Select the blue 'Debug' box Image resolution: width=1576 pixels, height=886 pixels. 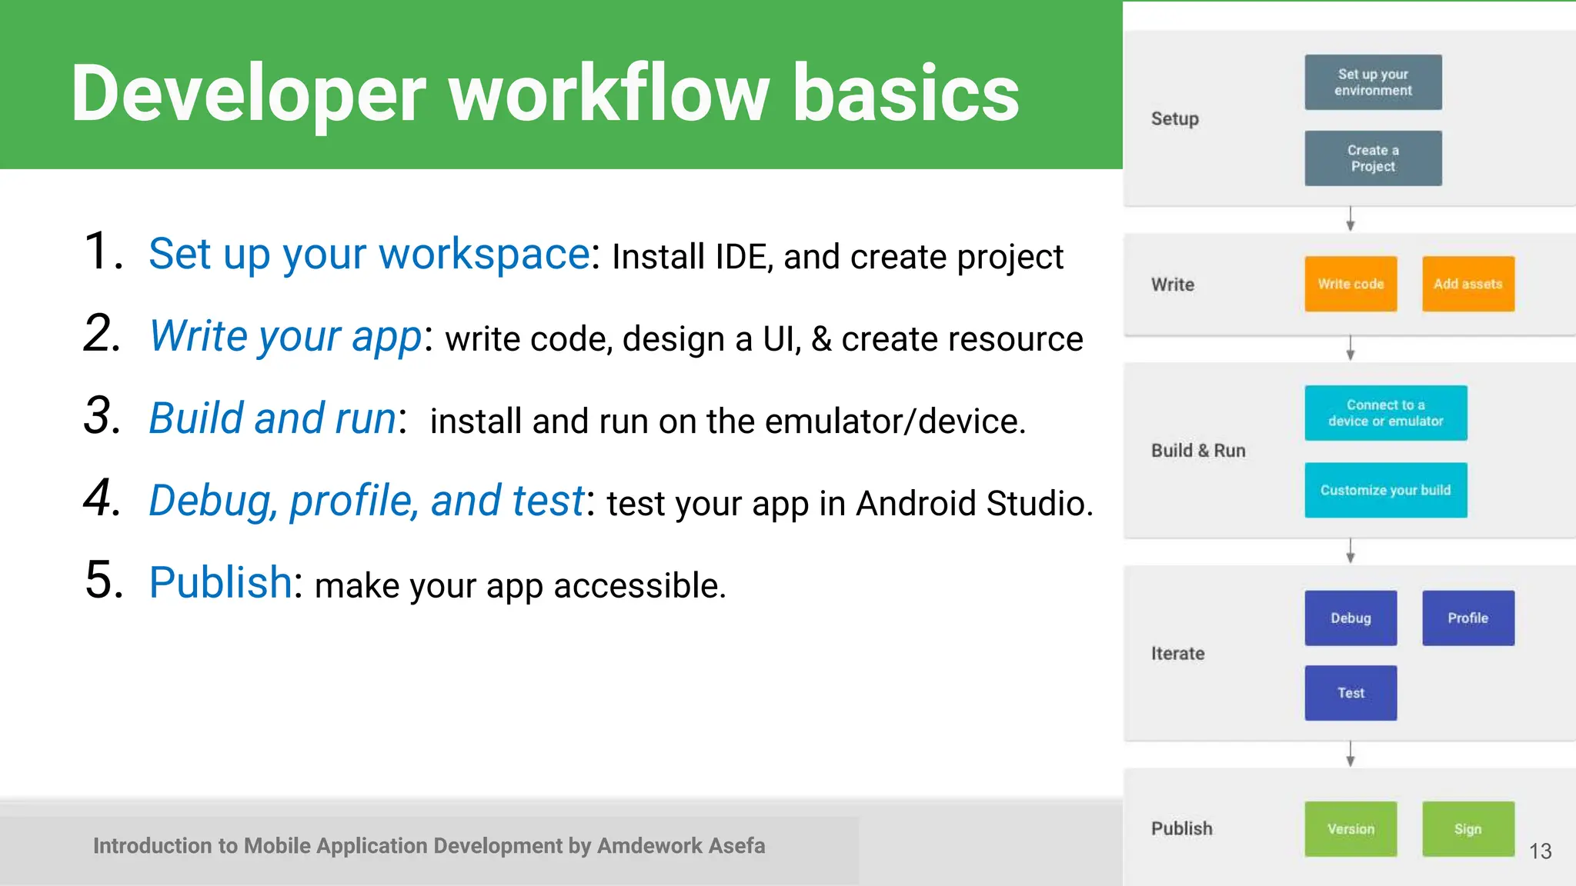(x=1351, y=618)
